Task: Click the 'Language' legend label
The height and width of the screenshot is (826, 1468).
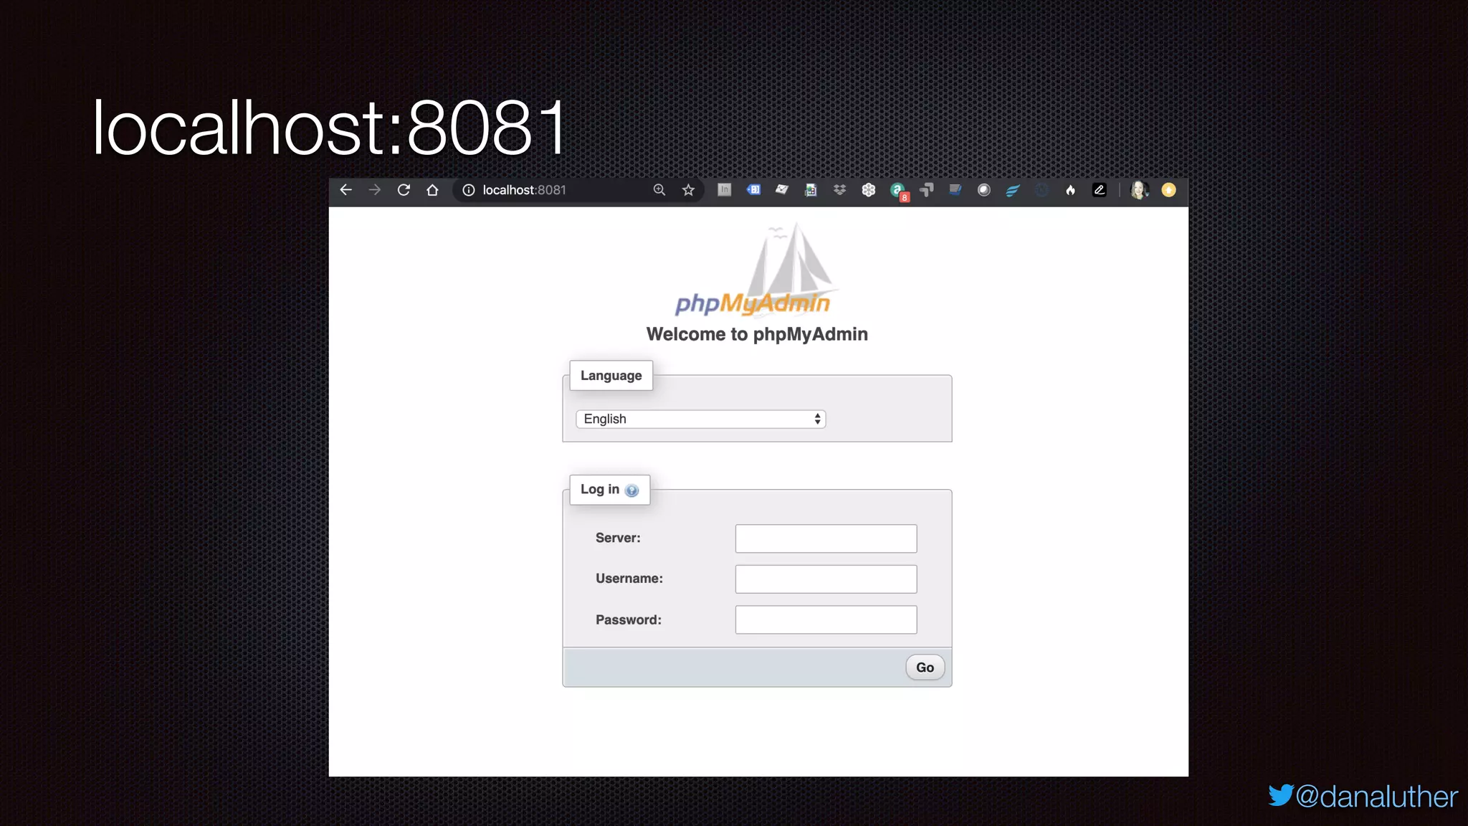Action: coord(611,376)
